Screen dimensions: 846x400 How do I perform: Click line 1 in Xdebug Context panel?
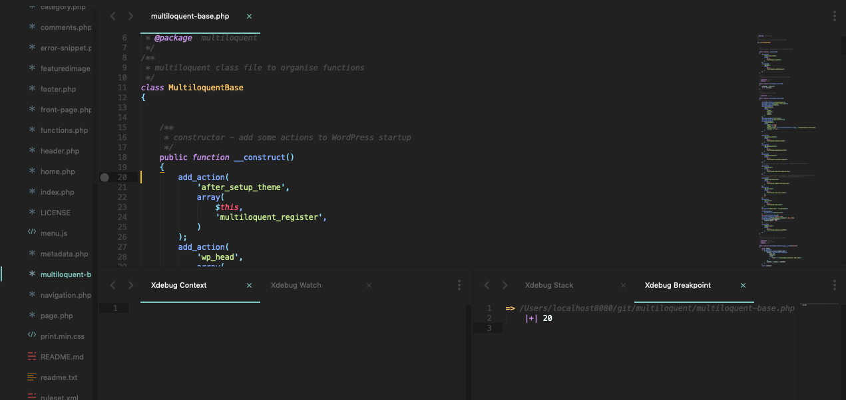pyautogui.click(x=115, y=308)
